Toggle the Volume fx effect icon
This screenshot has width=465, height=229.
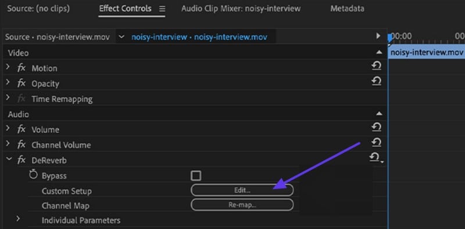click(22, 129)
